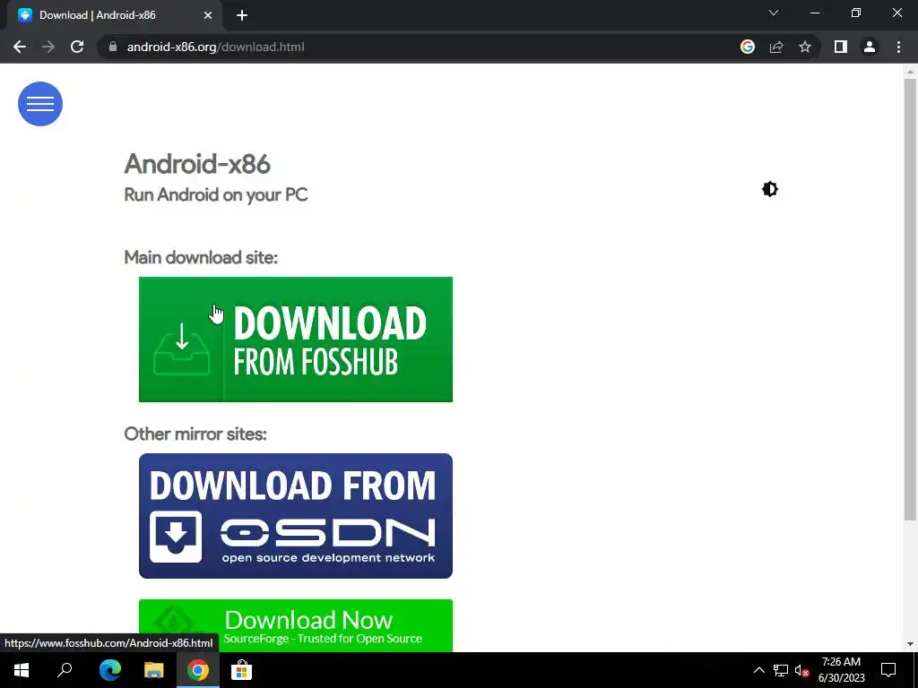
Task: Click the scrollbar down arrow
Action: click(910, 644)
